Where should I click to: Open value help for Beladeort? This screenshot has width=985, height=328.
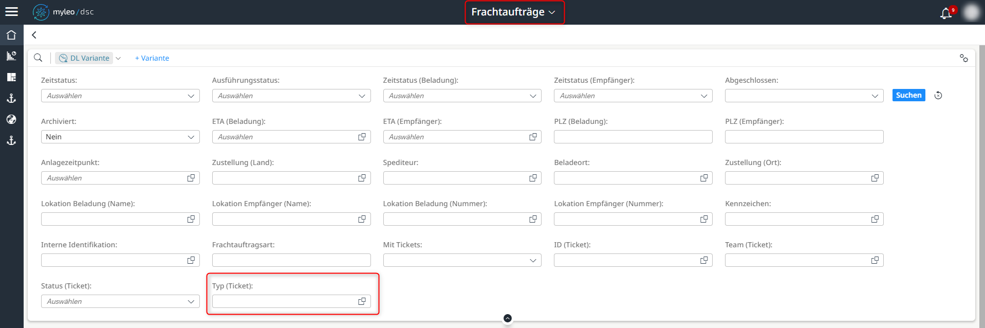coord(704,178)
